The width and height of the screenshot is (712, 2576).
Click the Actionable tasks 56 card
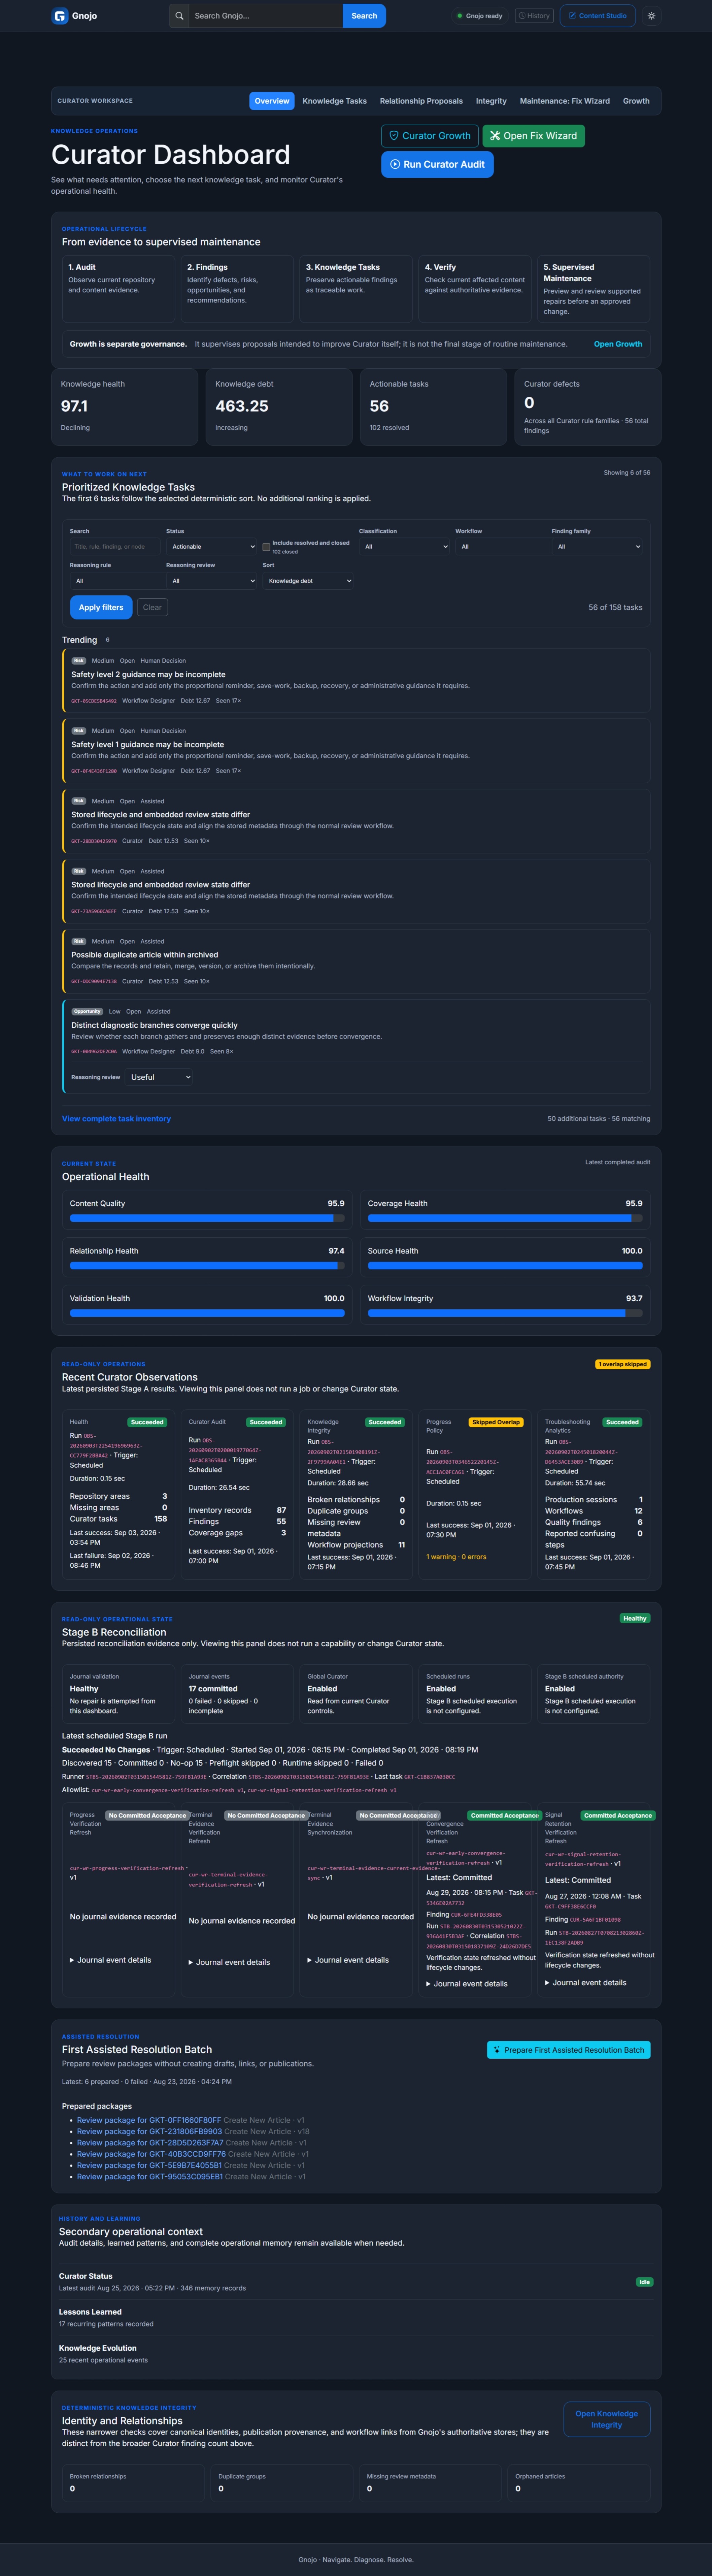click(433, 407)
